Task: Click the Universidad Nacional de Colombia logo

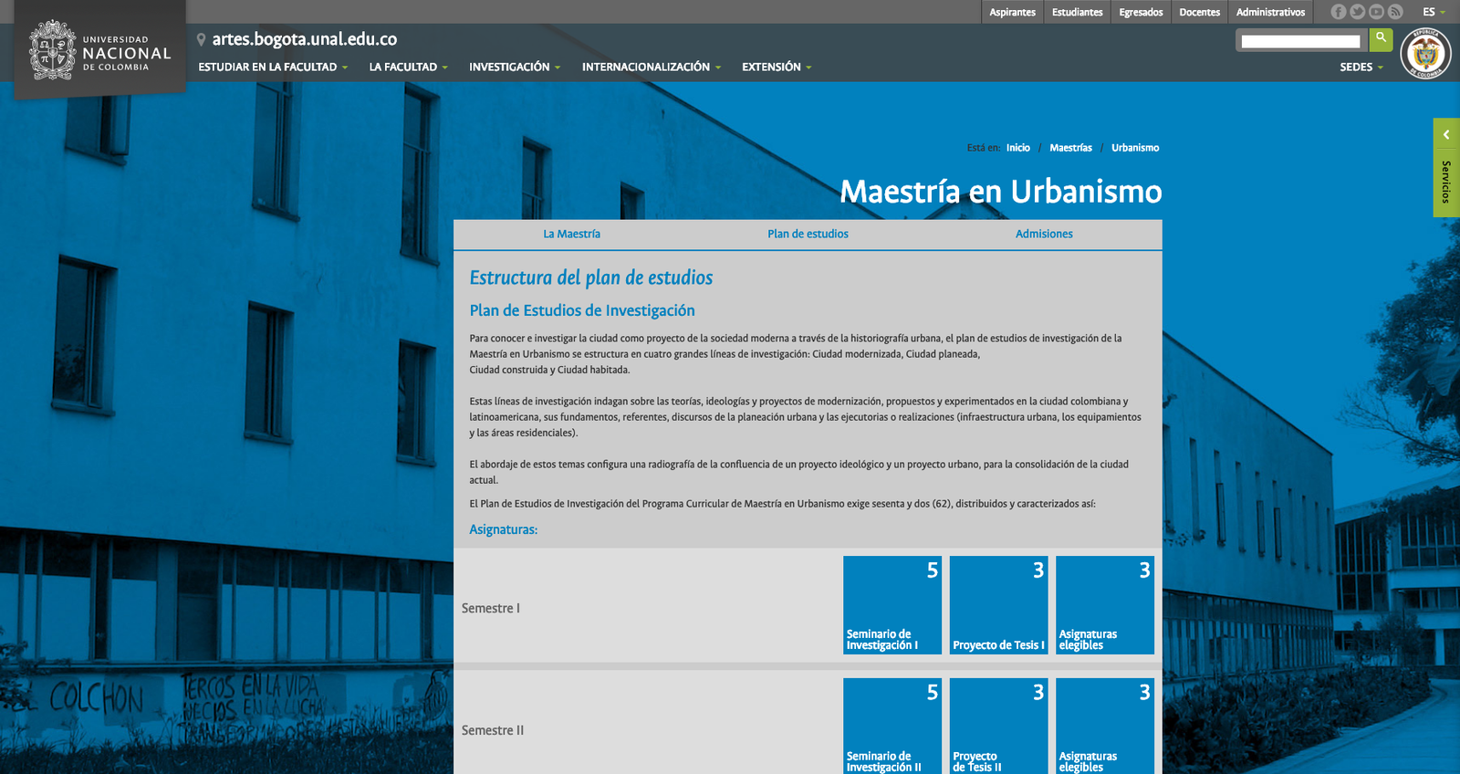Action: point(99,52)
